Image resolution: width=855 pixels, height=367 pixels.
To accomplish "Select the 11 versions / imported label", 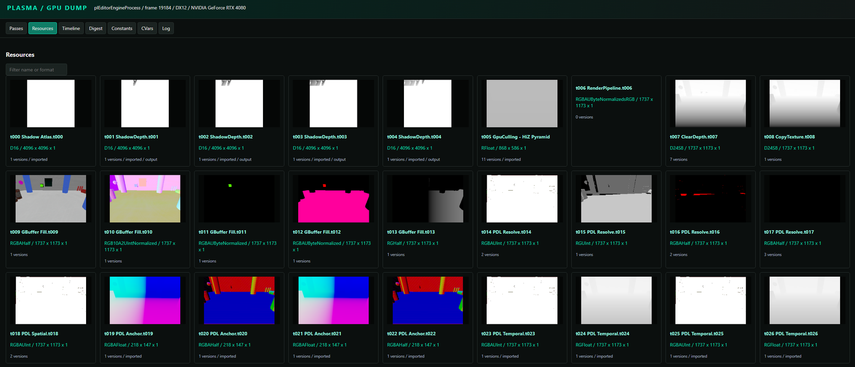I will (501, 159).
